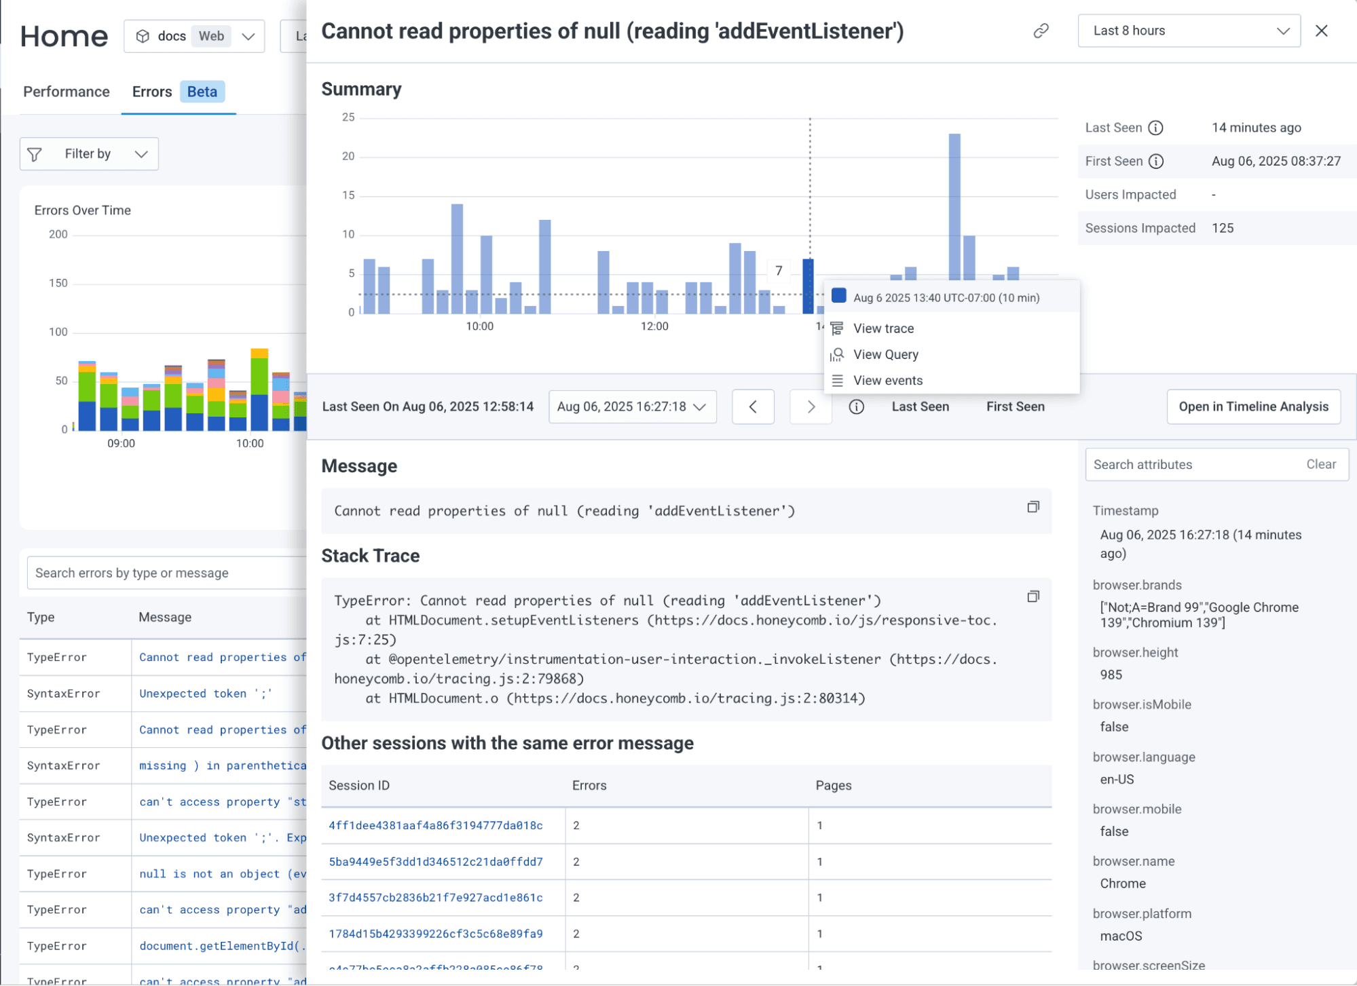
Task: Select View trace from context menu
Action: tap(883, 328)
